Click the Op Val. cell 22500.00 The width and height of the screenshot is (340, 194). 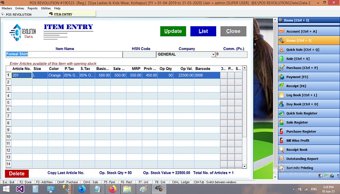184,75
